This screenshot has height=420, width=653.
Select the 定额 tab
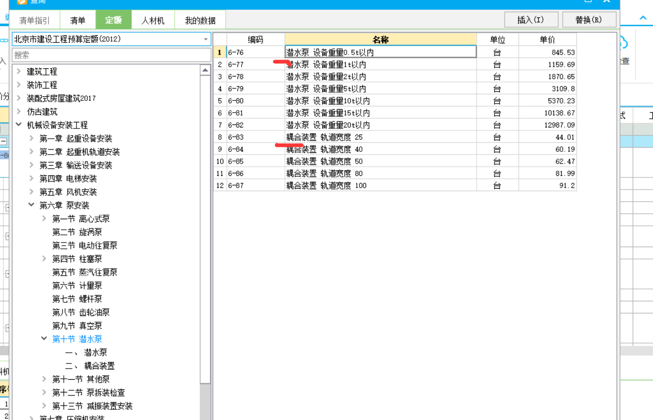114,20
